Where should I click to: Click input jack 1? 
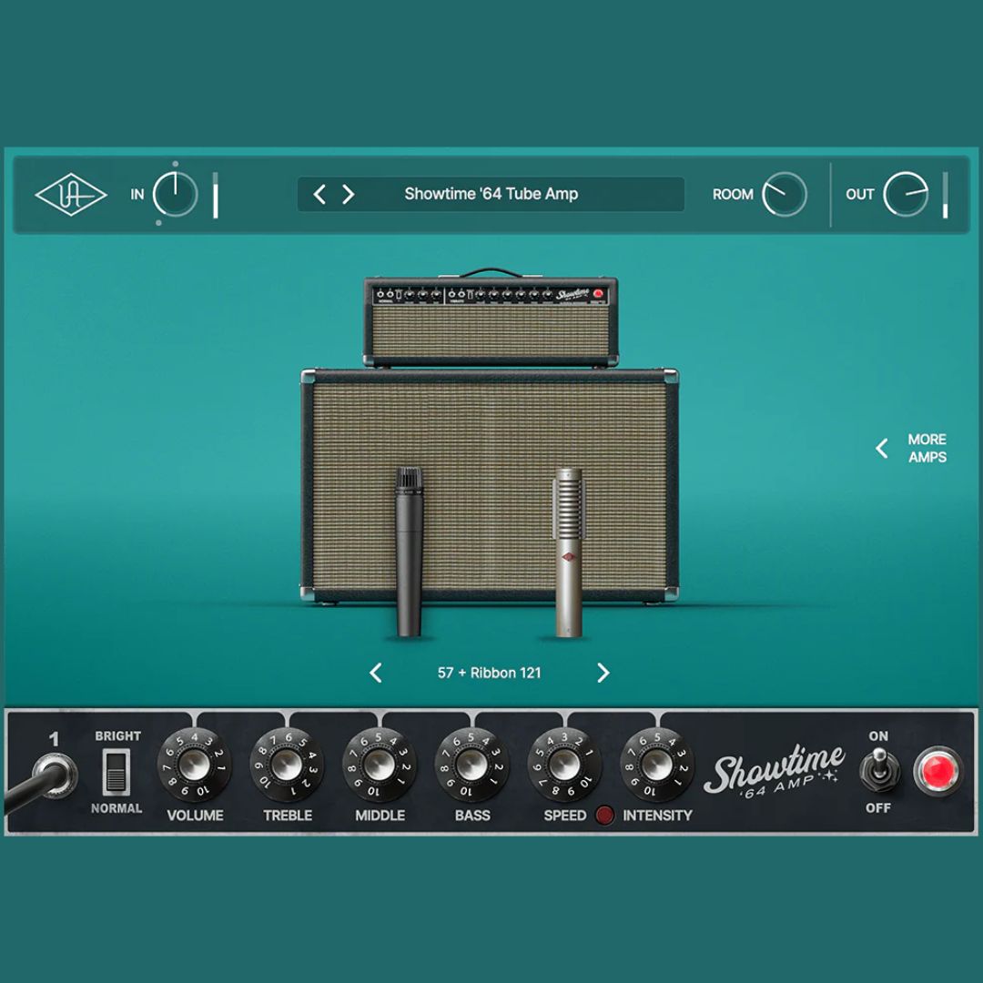coord(56,775)
